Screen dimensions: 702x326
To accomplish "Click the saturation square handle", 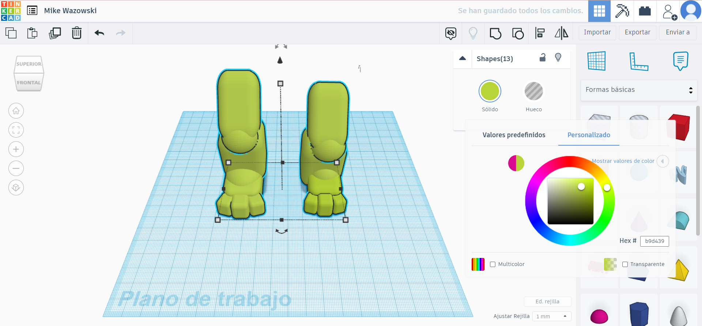I will pyautogui.click(x=581, y=187).
